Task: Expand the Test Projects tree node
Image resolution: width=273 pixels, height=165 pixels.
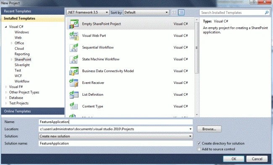Action: [x=6, y=103]
